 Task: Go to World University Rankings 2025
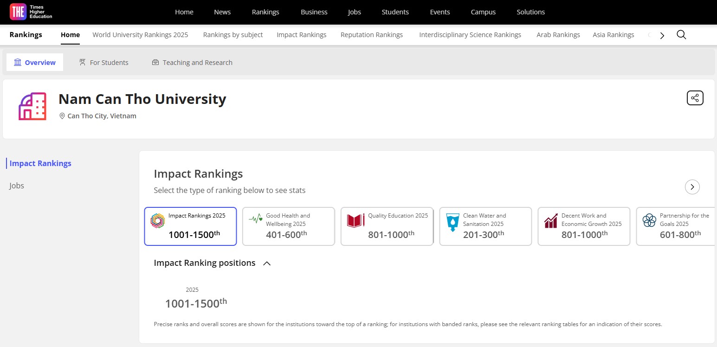(x=140, y=35)
